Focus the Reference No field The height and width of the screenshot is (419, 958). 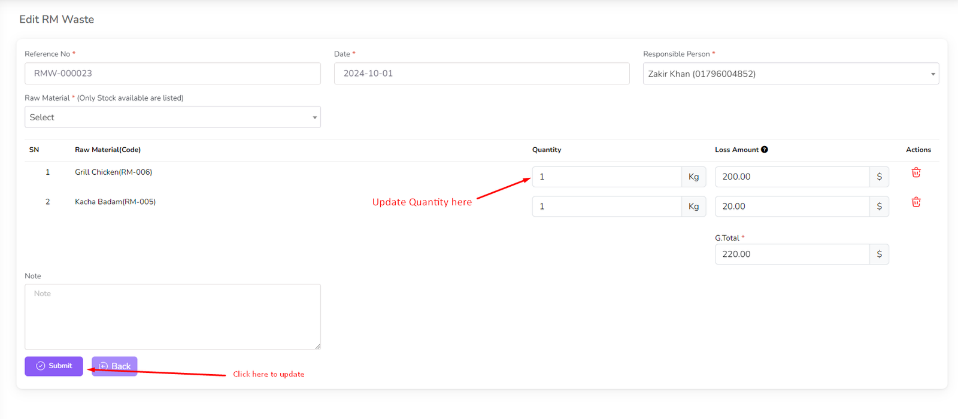pyautogui.click(x=172, y=74)
